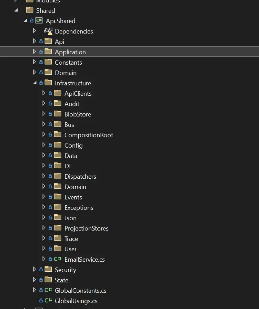Screen dimensions: 259x309
Task: Expand the Api folder
Action: tap(34, 41)
